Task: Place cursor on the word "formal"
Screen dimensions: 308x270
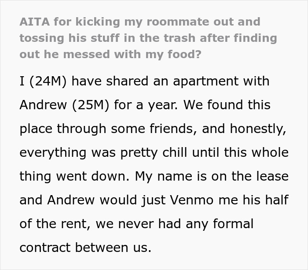Action: point(233,224)
